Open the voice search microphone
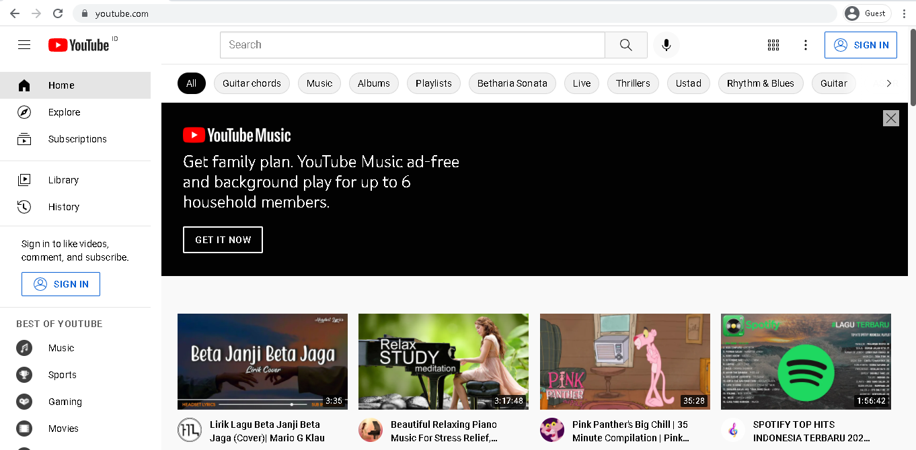The image size is (916, 450). coord(666,45)
